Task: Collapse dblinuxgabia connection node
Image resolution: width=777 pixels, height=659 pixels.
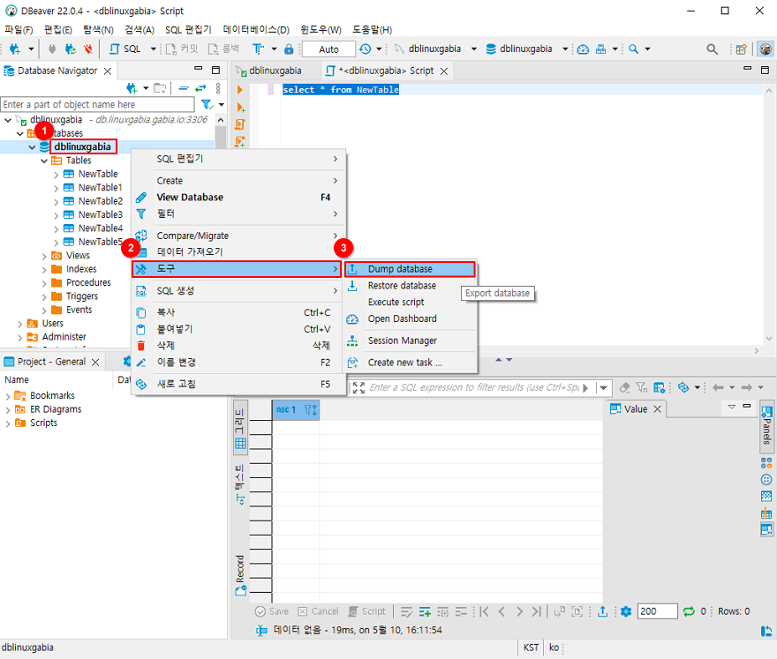Action: click(8, 120)
